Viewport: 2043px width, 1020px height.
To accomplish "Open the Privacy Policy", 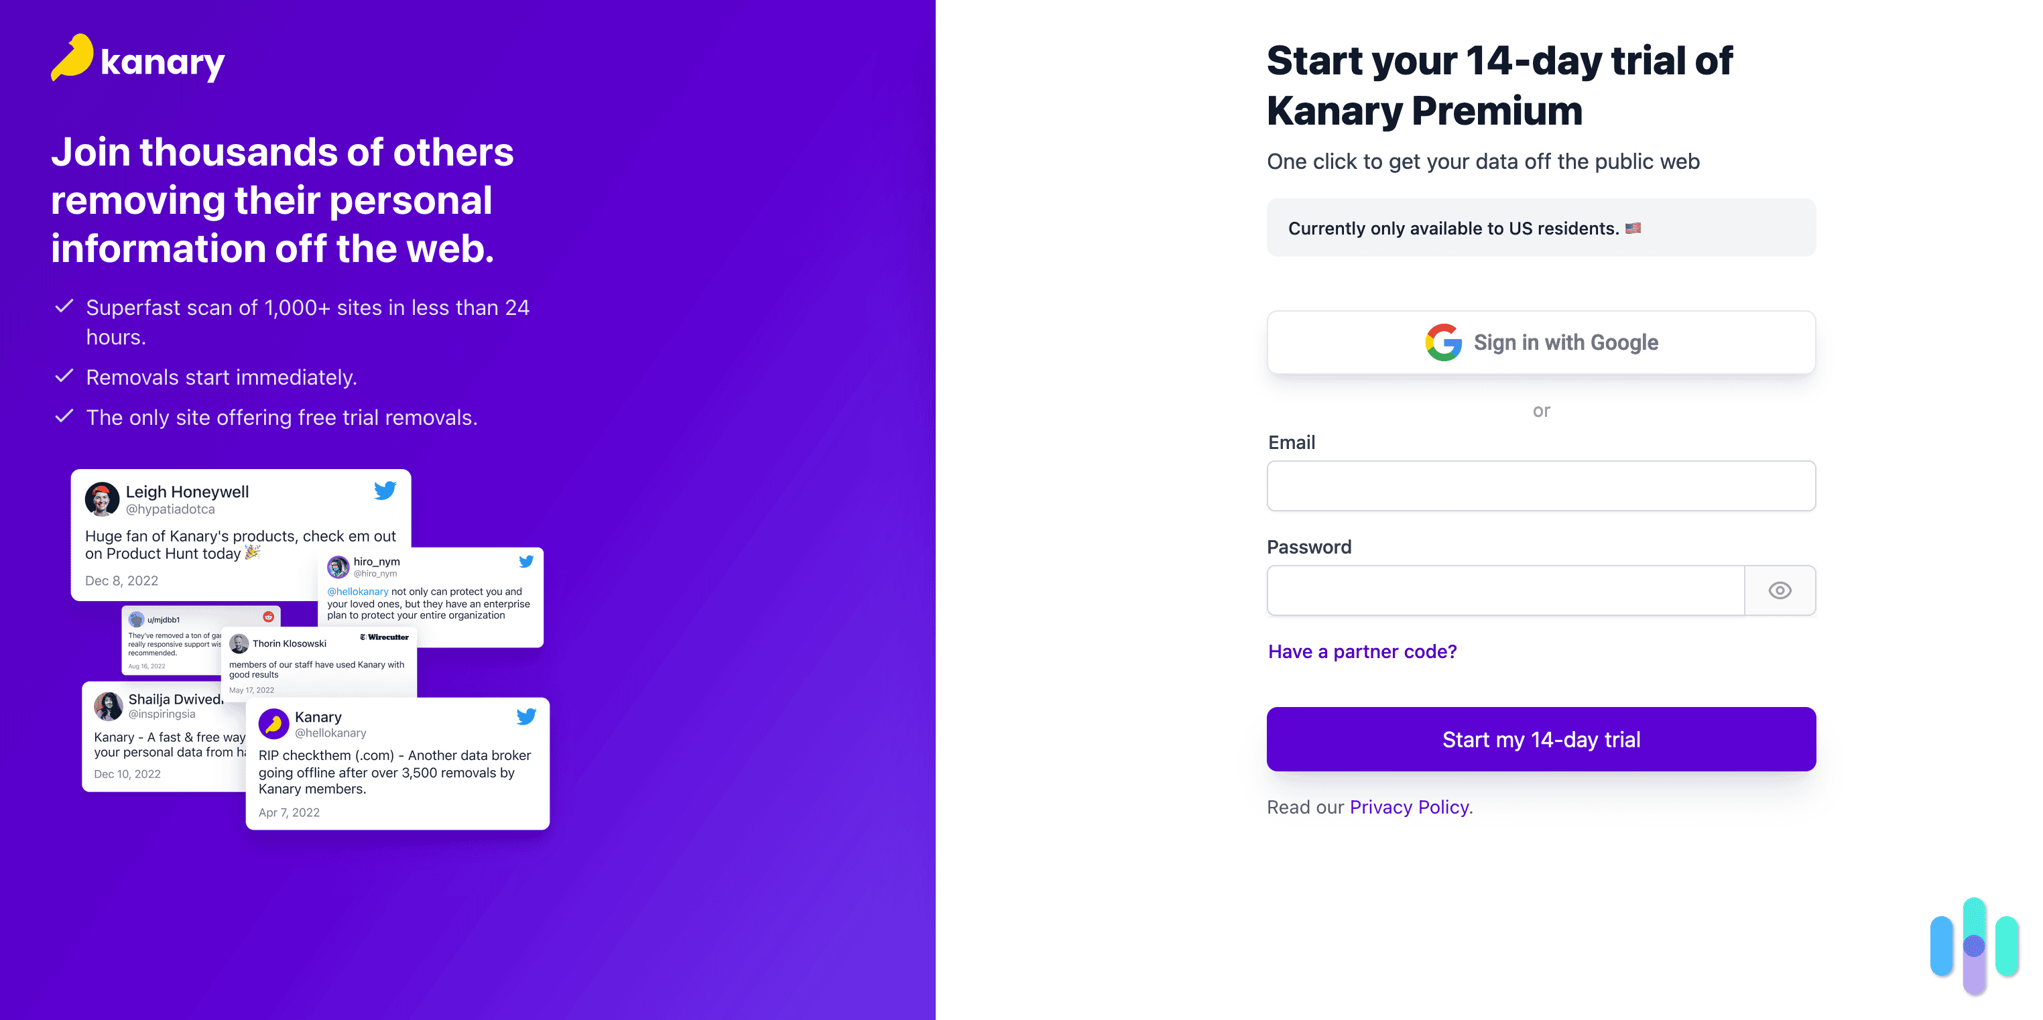I will (x=1410, y=807).
